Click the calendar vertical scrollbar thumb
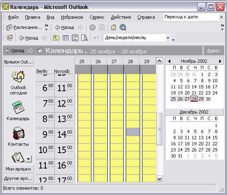The height and width of the screenshot is (195, 227). pyautogui.click(x=159, y=129)
